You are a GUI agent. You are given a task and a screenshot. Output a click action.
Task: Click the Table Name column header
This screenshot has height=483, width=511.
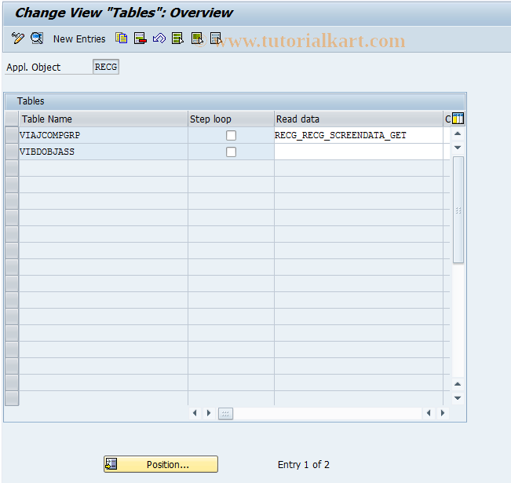(103, 119)
